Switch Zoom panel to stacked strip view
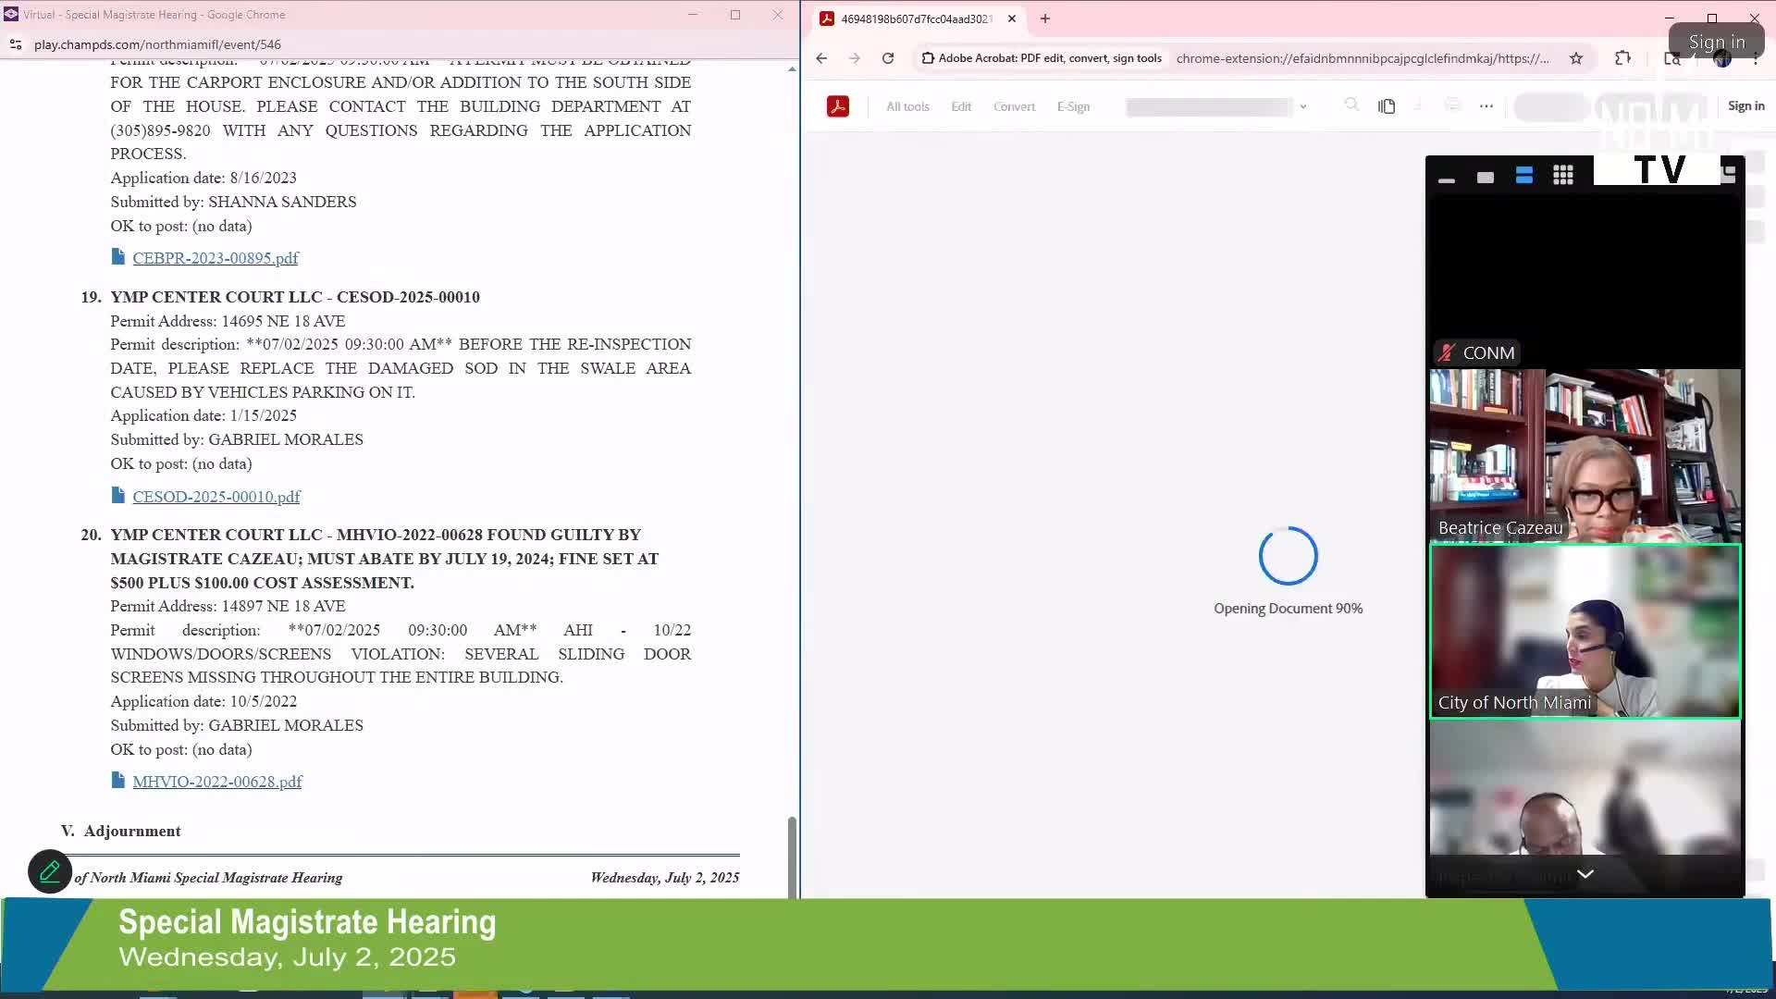The image size is (1776, 999). click(x=1524, y=176)
